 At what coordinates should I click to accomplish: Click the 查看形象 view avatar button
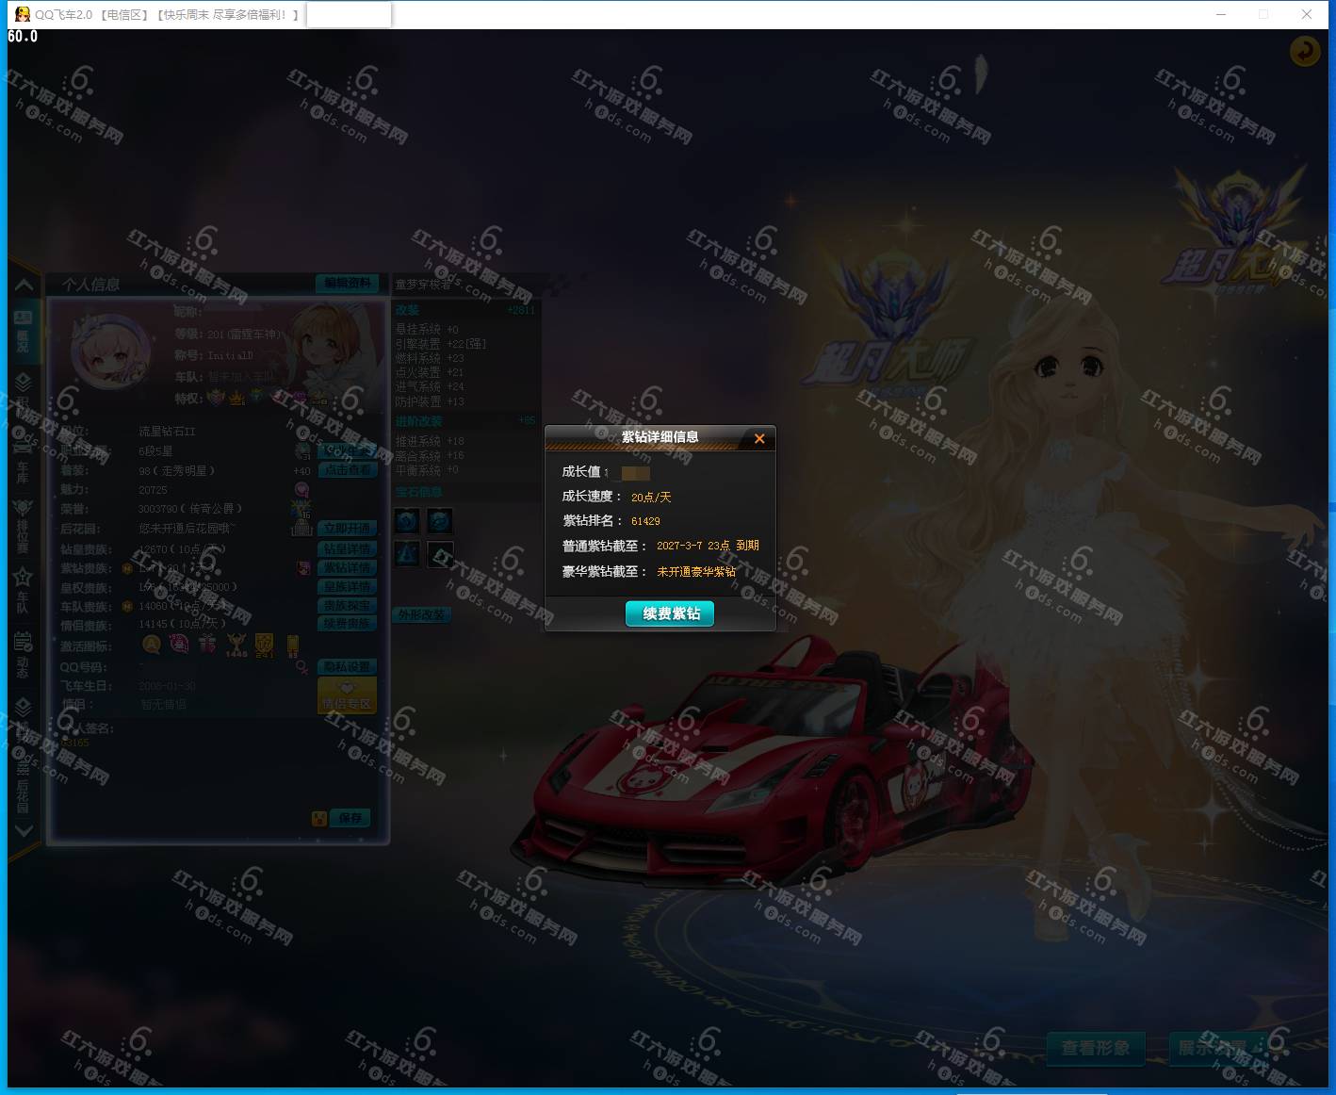tap(1096, 1048)
